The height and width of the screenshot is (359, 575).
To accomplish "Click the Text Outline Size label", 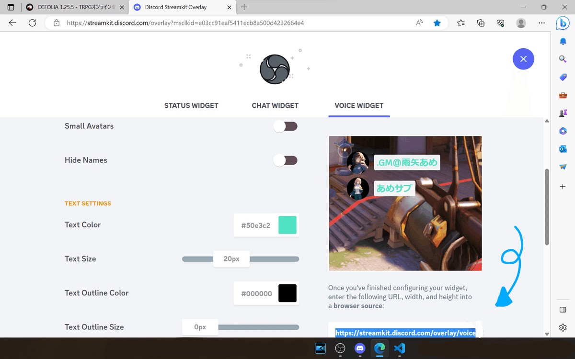I will (94, 327).
